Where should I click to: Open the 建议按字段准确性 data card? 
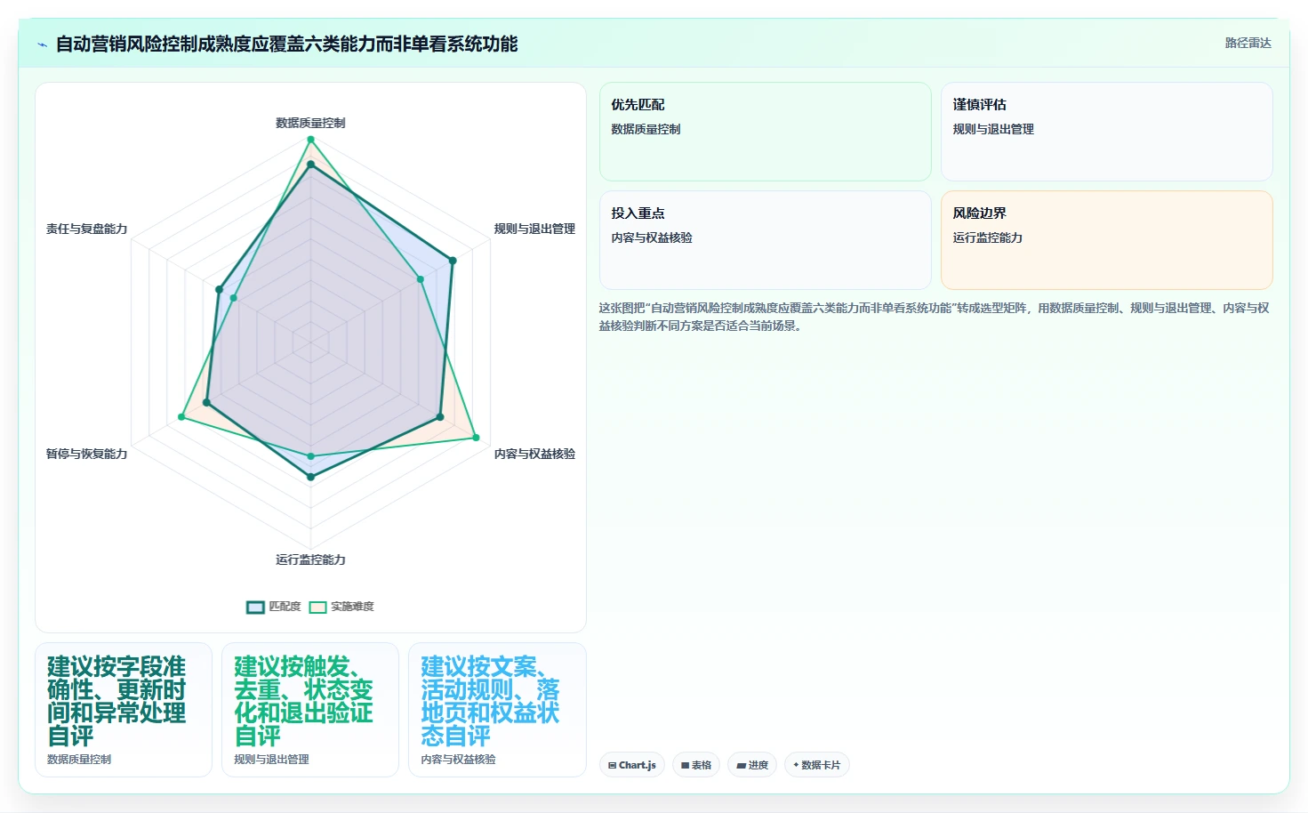124,710
